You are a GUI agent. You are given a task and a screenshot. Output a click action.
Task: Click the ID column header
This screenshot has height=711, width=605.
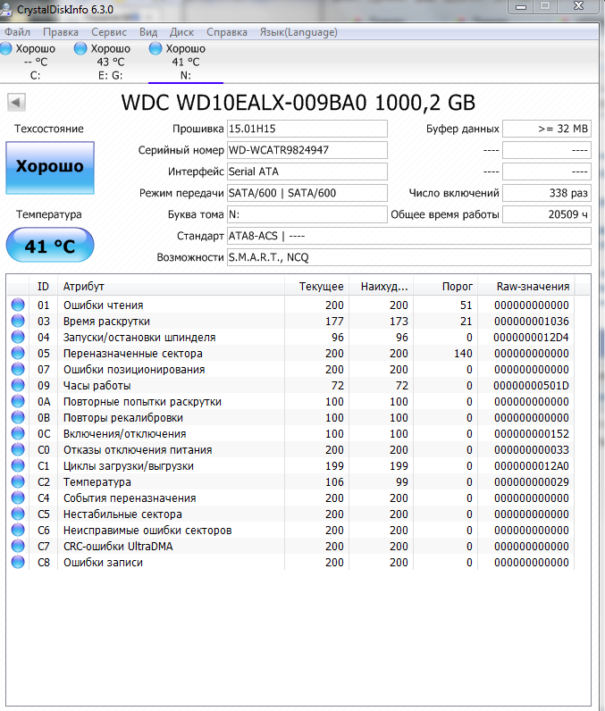[x=43, y=287]
